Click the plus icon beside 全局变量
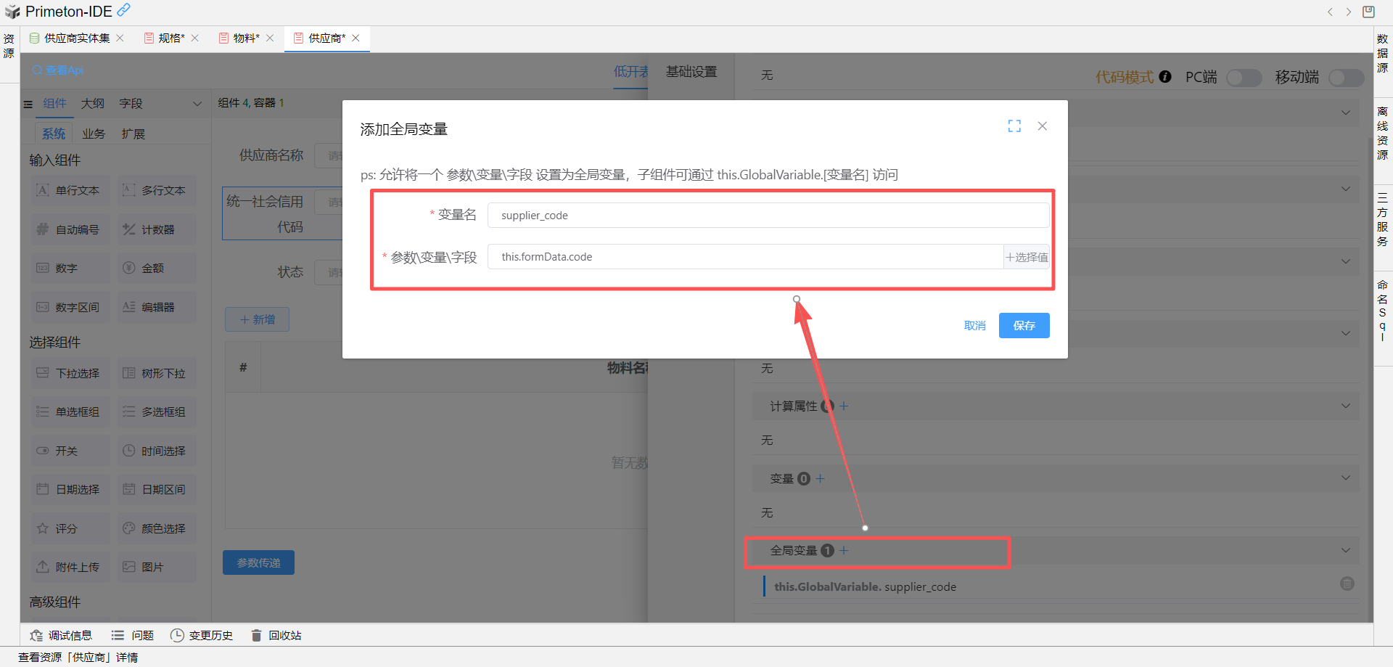The image size is (1393, 667). (x=844, y=551)
